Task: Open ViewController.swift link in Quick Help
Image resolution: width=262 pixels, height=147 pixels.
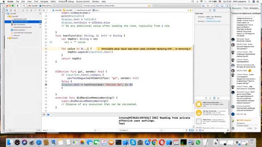Action: (x=213, y=21)
